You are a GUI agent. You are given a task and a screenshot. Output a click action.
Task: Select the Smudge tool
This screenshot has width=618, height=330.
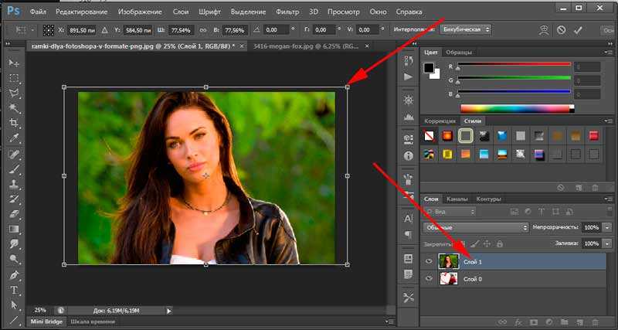point(14,243)
